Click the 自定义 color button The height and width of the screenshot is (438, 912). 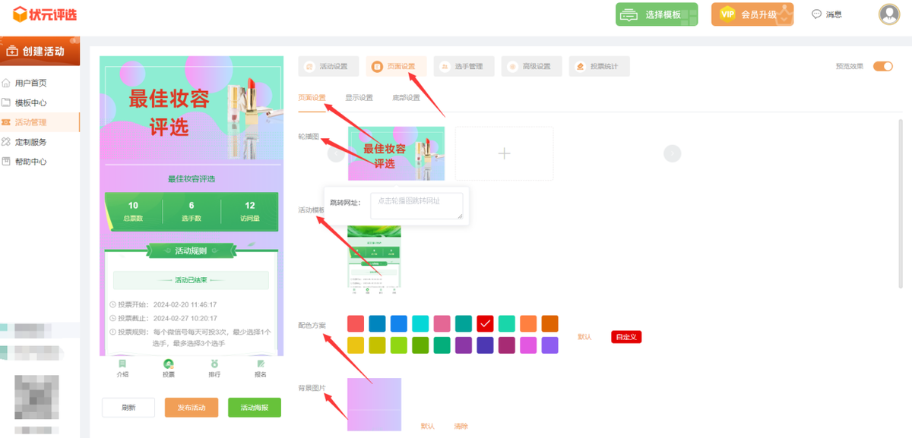tap(626, 337)
